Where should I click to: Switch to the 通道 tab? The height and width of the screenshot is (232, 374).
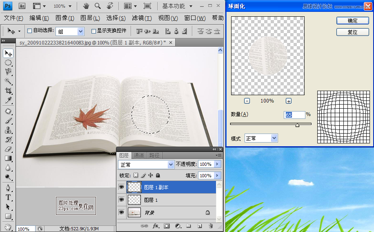pos(139,156)
